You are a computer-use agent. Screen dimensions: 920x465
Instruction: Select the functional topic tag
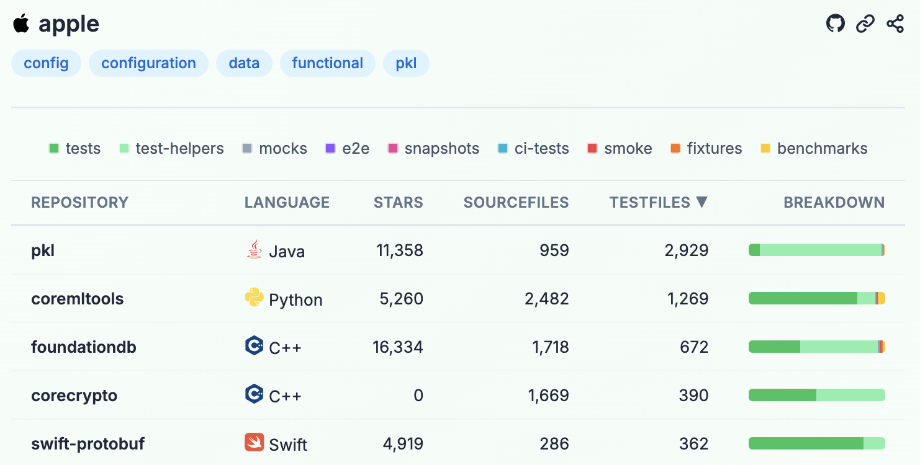pyautogui.click(x=328, y=63)
